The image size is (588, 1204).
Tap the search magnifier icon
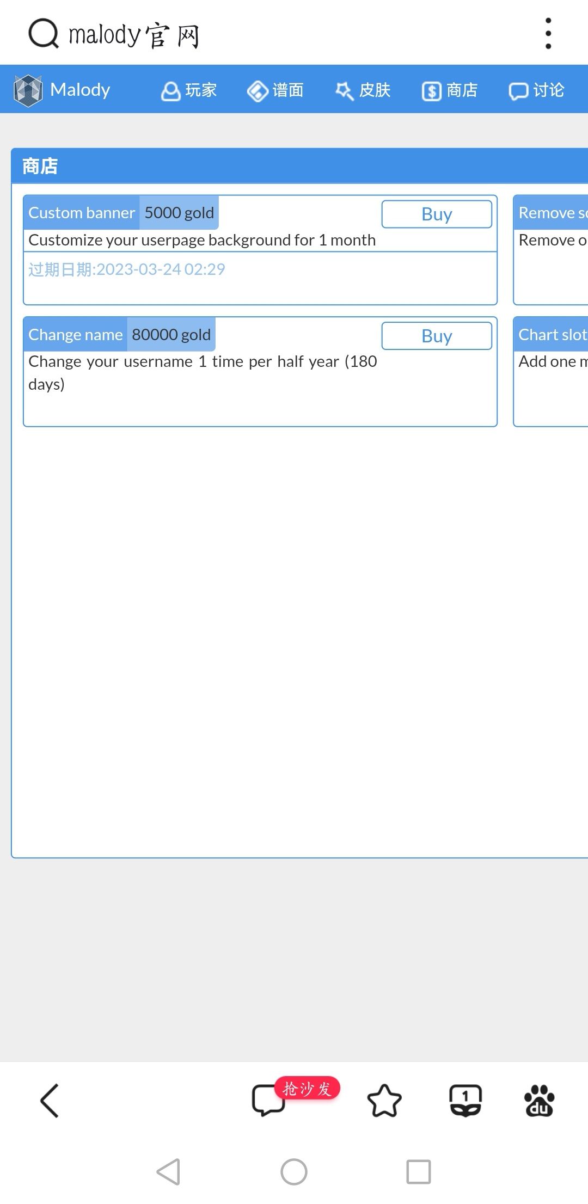pos(44,34)
